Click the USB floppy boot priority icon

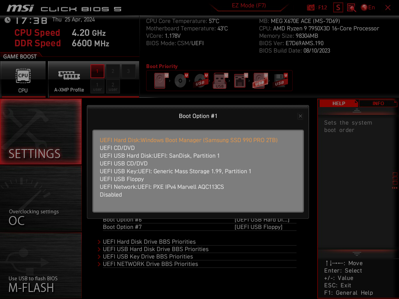(x=281, y=81)
